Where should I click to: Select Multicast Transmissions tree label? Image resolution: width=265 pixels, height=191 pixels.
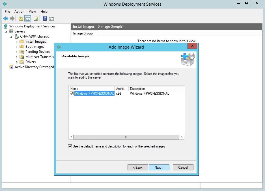(x=39, y=57)
